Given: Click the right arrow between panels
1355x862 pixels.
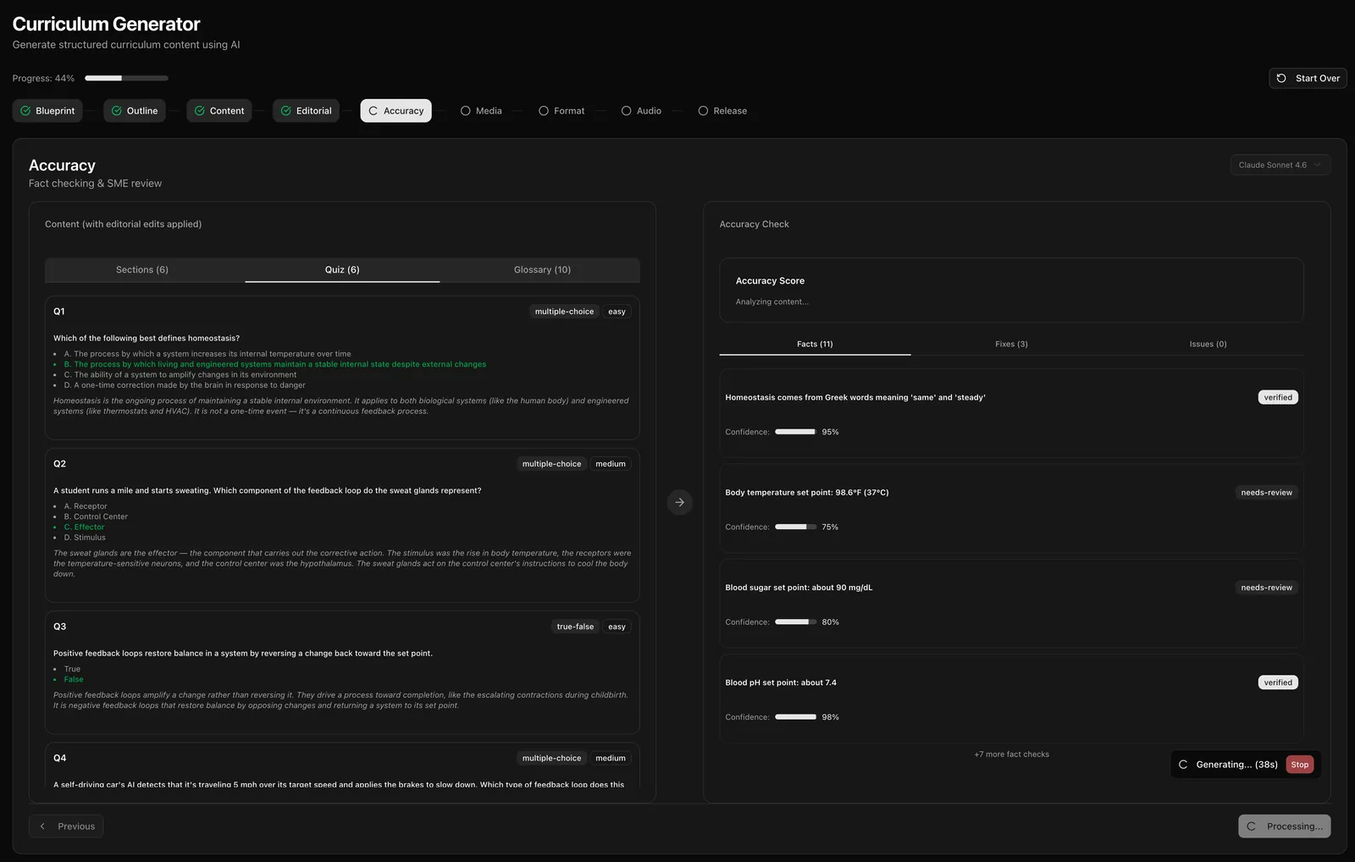Looking at the screenshot, I should [x=679, y=502].
